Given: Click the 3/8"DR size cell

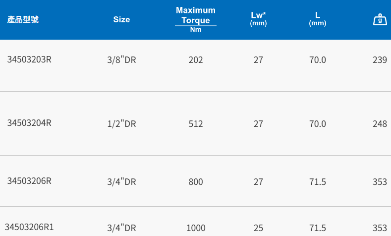Looking at the screenshot, I should pyautogui.click(x=121, y=60).
